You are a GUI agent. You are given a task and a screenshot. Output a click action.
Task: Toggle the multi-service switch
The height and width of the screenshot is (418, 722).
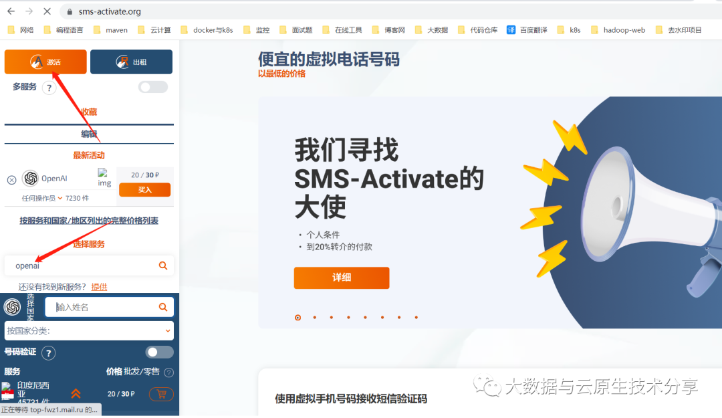(153, 87)
